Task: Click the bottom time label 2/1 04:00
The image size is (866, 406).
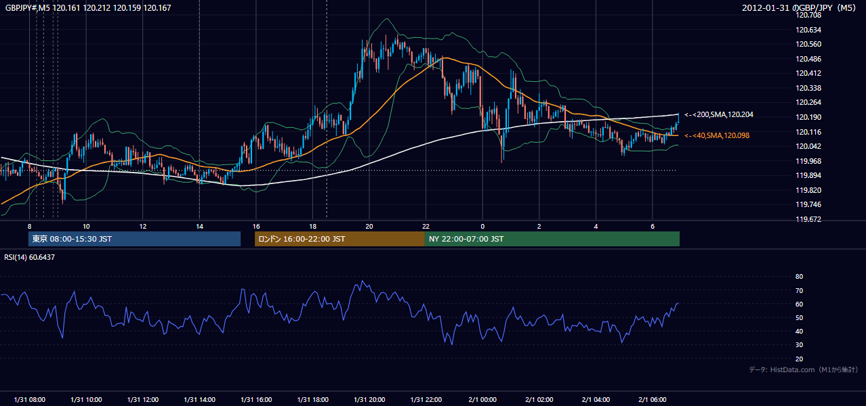Action: tap(596, 400)
